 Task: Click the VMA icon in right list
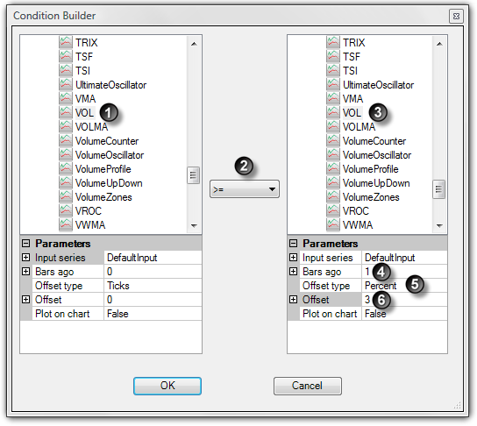pos(333,98)
